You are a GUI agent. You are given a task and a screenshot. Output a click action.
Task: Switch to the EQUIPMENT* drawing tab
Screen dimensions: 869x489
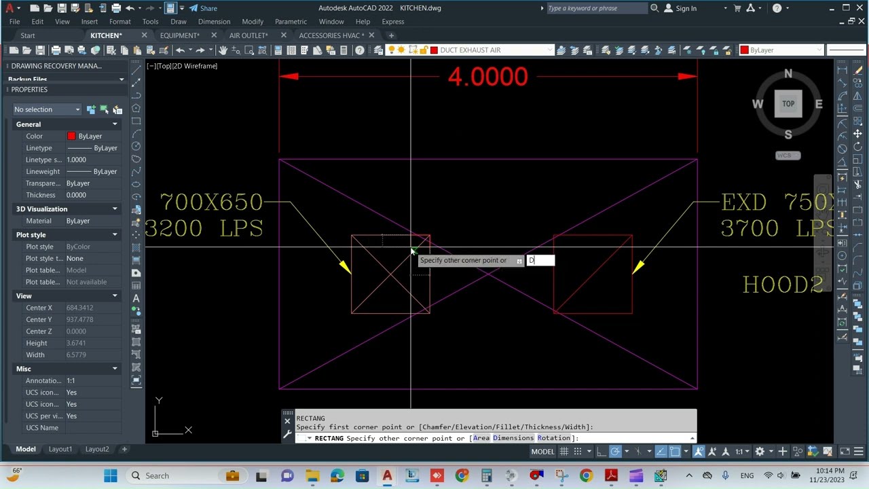180,35
